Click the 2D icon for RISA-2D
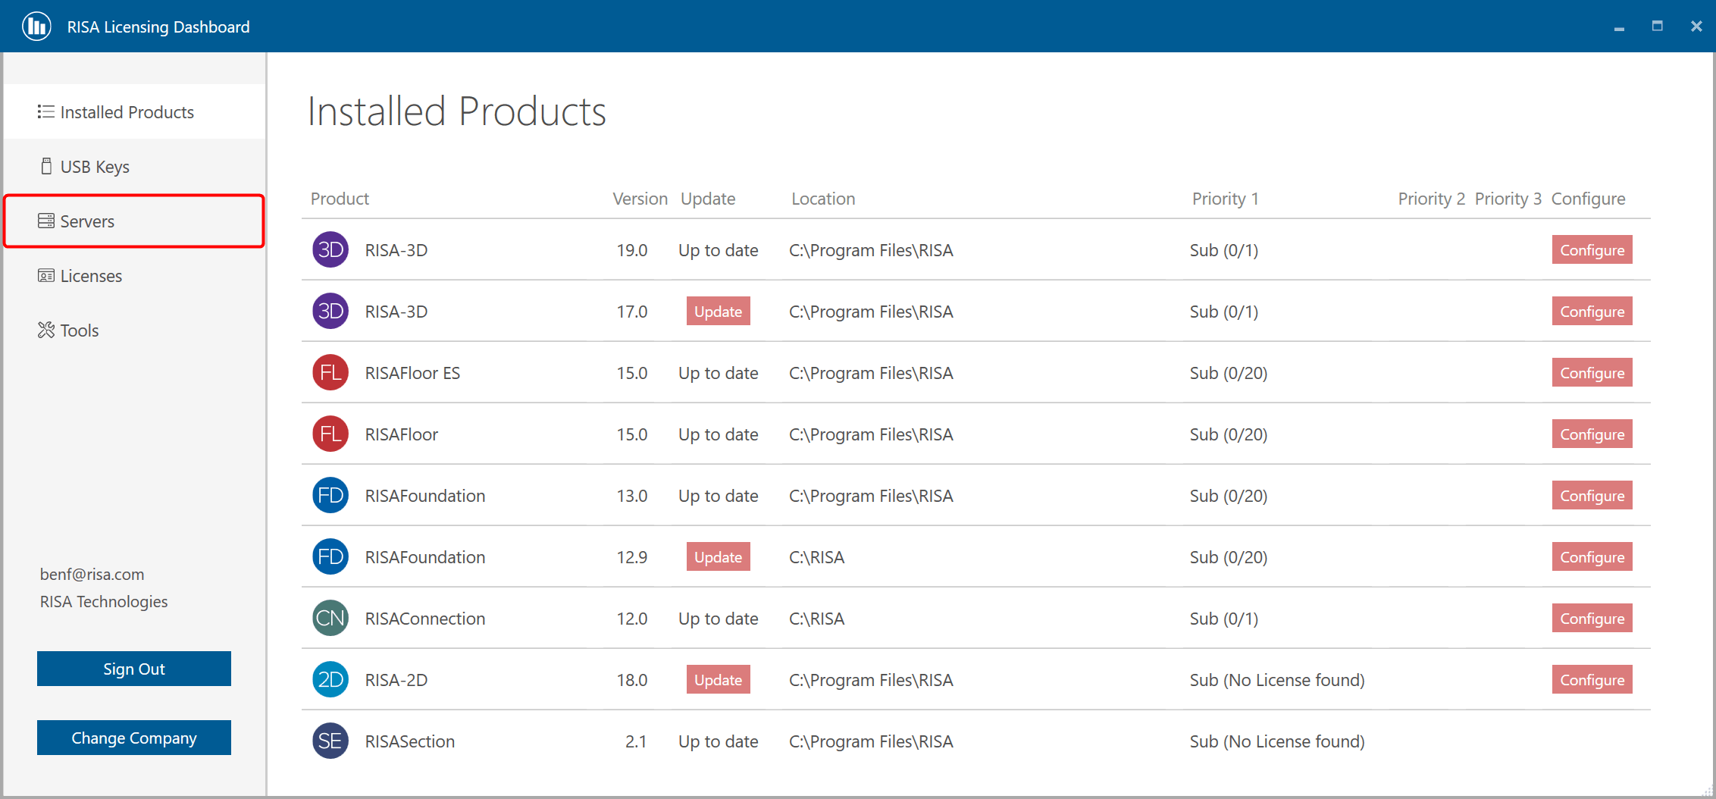Image resolution: width=1716 pixels, height=799 pixels. tap(330, 680)
